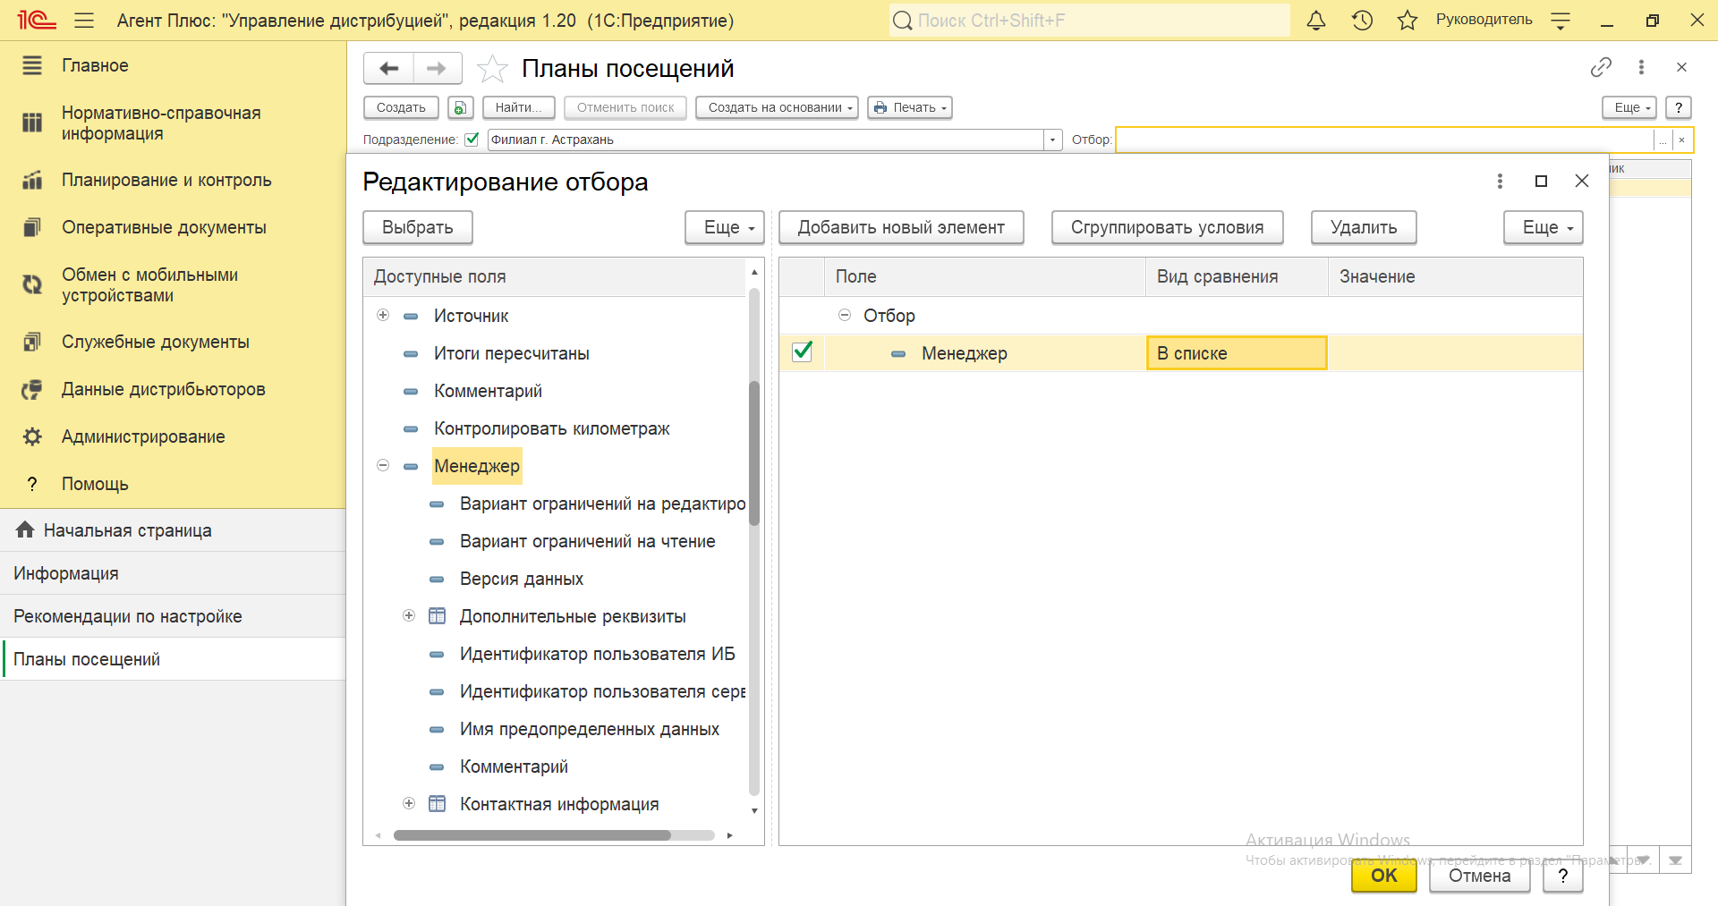This screenshot has height=906, width=1718.
Task: Go forward with right arrow button
Action: (x=437, y=68)
